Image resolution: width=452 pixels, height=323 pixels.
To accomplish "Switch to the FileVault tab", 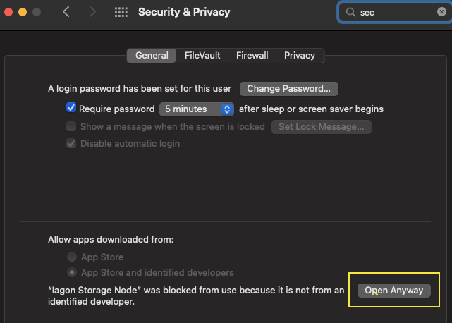I will [202, 55].
